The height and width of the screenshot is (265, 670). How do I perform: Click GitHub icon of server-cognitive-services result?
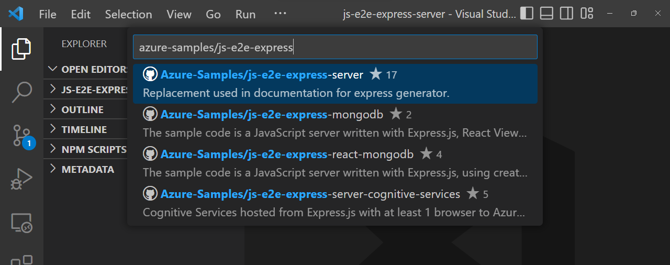(150, 194)
